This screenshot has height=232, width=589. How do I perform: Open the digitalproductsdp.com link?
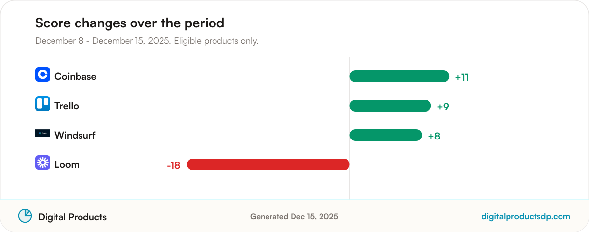pyautogui.click(x=526, y=216)
